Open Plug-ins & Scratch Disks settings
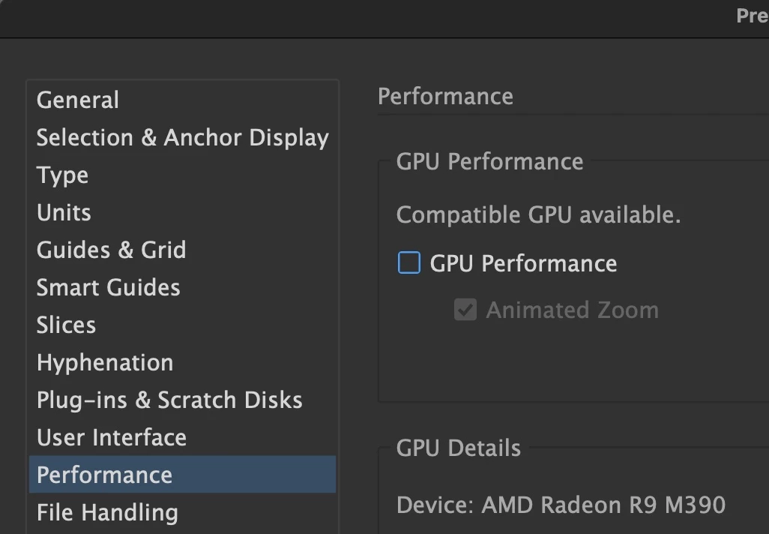 point(169,400)
